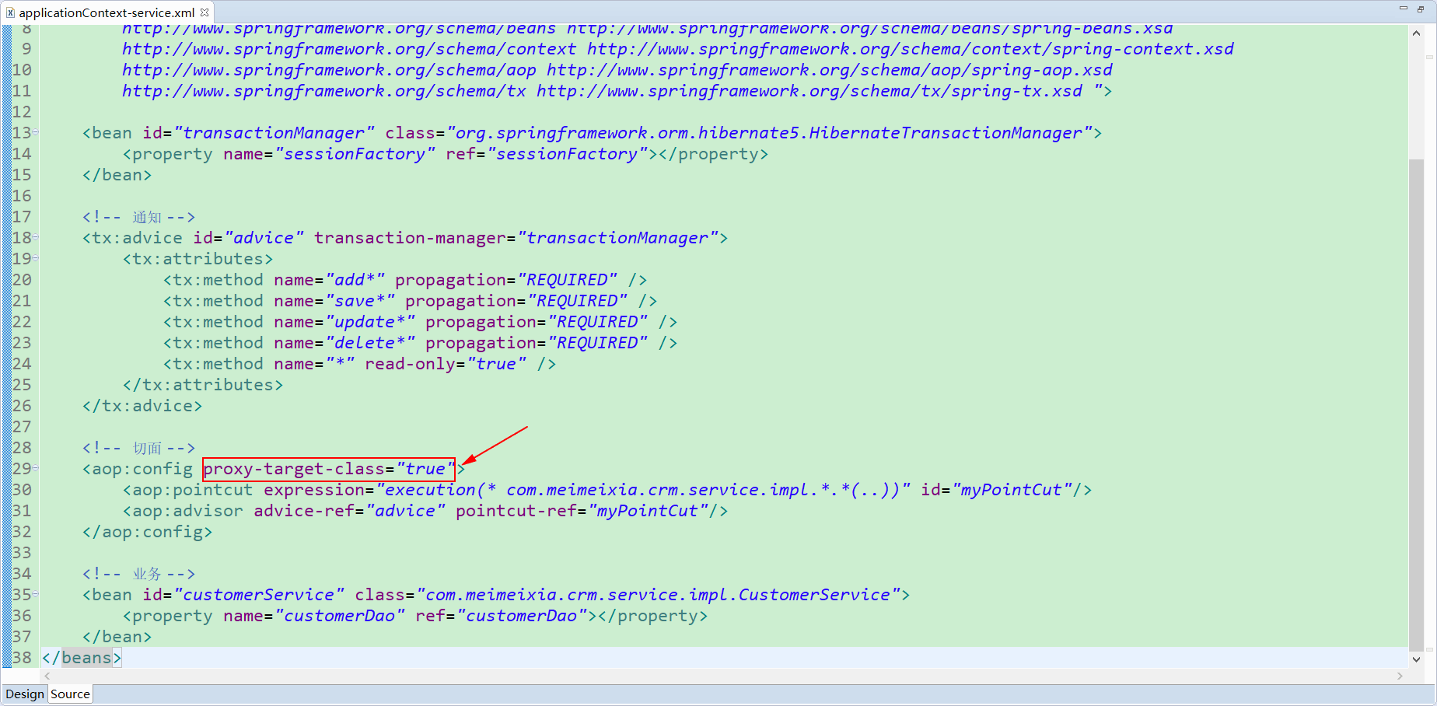This screenshot has width=1437, height=706.
Task: Select the Source tab
Action: (x=70, y=694)
